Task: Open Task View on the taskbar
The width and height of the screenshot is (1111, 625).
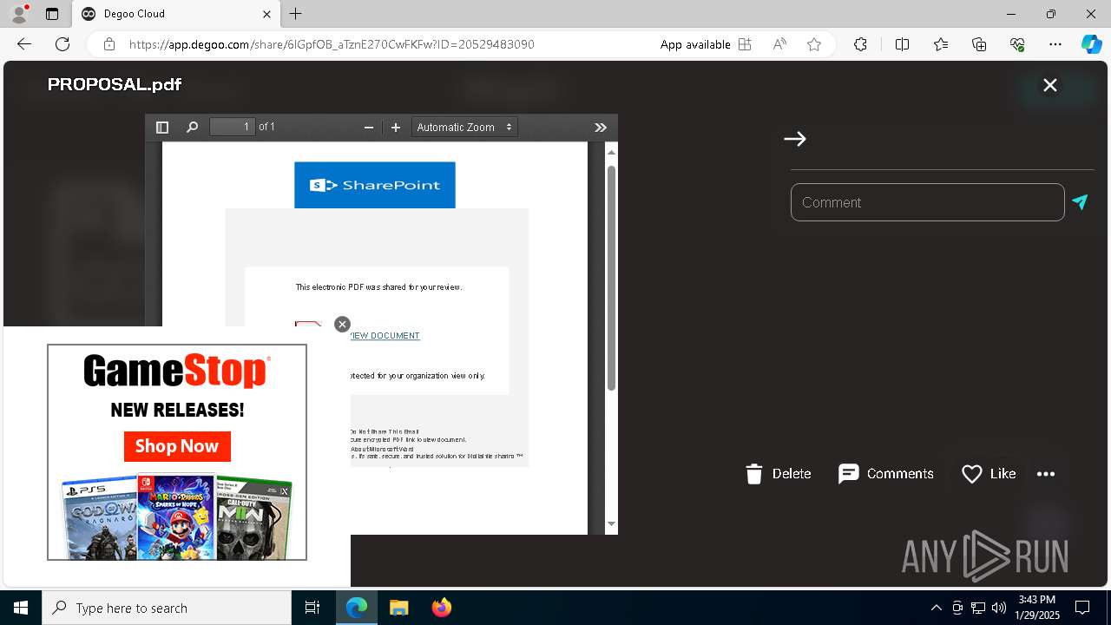Action: coord(312,608)
